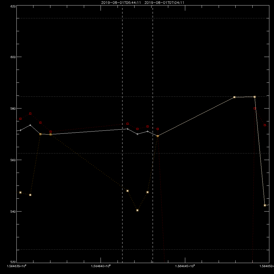The image size is (274, 274).
Task: Select the 540 label on y-axis
Action: point(13,212)
